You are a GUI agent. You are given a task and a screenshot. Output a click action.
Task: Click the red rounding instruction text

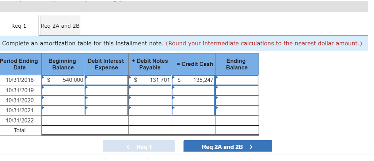pyautogui.click(x=264, y=43)
